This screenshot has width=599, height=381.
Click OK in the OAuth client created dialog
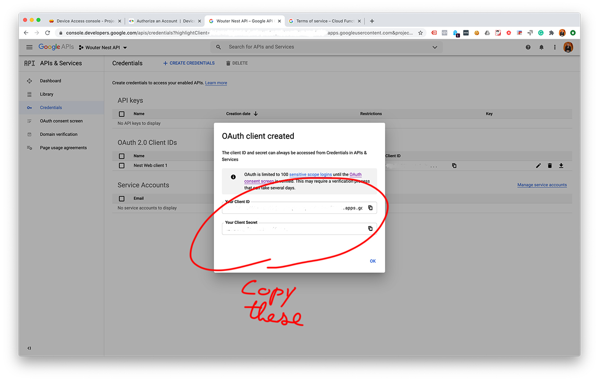[373, 261]
